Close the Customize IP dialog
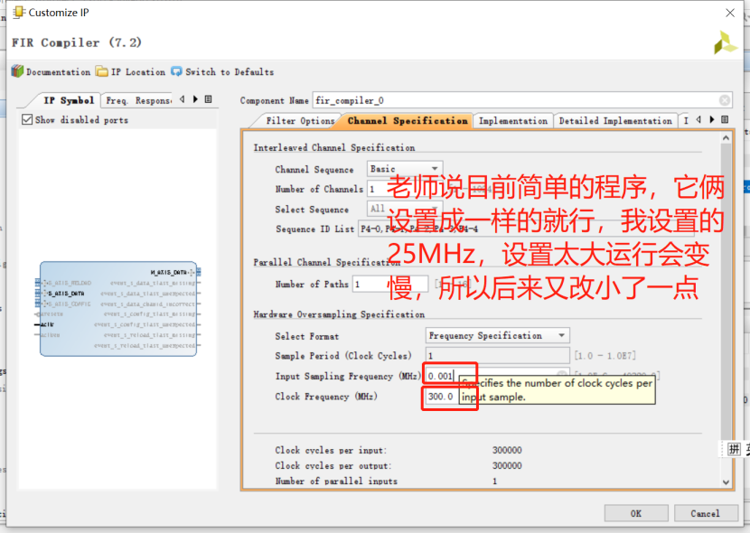This screenshot has width=750, height=533. 730,13
